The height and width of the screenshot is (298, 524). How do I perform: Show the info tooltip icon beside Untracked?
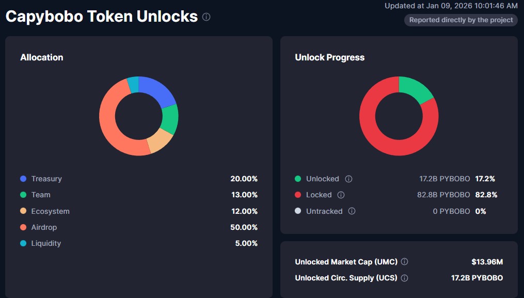click(x=352, y=211)
